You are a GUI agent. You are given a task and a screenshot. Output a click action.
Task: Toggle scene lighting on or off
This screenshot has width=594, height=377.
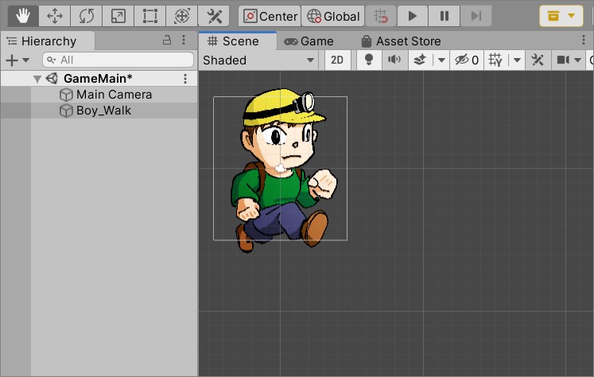point(368,60)
